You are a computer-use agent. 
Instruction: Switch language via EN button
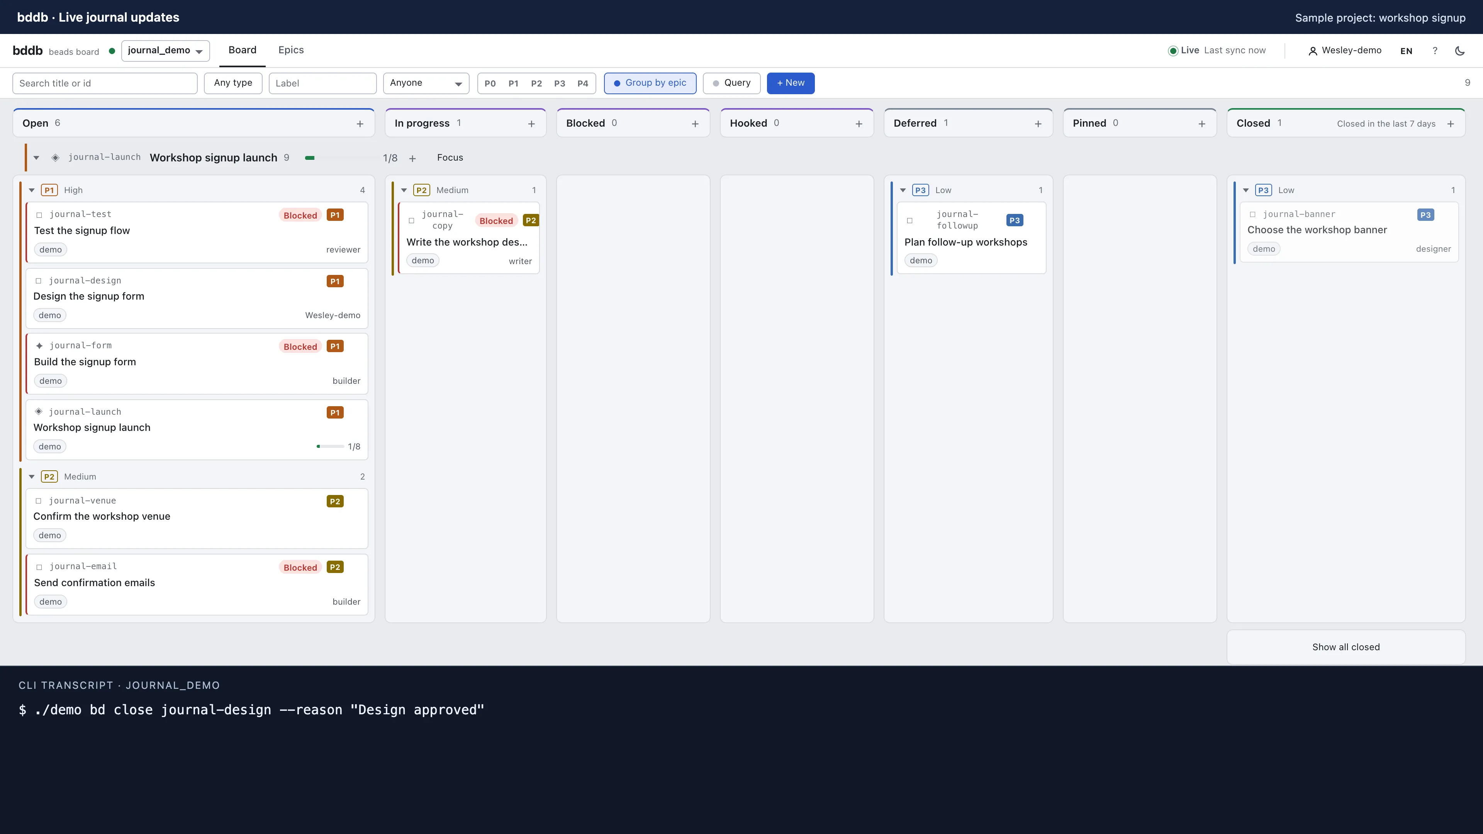pyautogui.click(x=1406, y=51)
